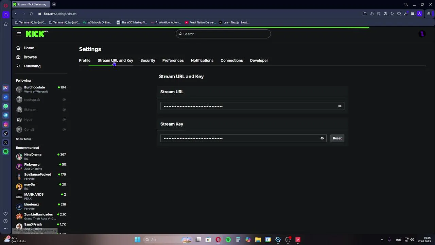
Task: Go to Home in Kick sidebar
Action: [25, 48]
